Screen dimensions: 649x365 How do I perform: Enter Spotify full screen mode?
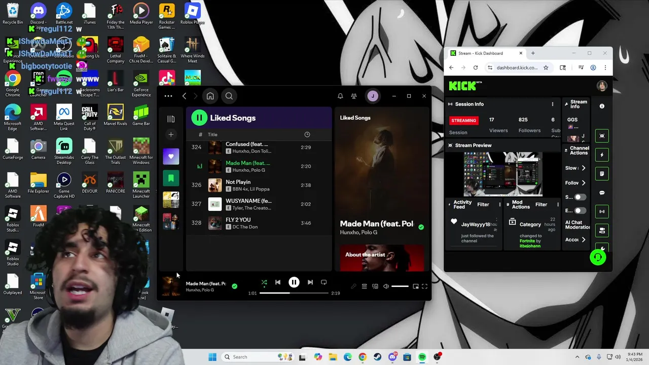pos(425,286)
